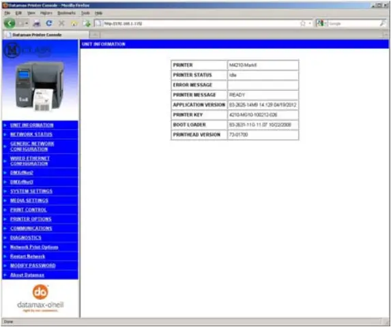The height and width of the screenshot is (327, 391).
Task: Open the History menu
Action: [46, 13]
